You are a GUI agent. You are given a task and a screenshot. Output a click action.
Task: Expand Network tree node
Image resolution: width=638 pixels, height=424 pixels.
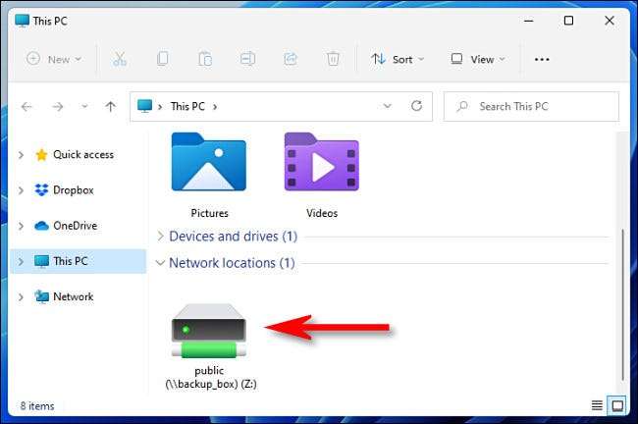tap(21, 296)
